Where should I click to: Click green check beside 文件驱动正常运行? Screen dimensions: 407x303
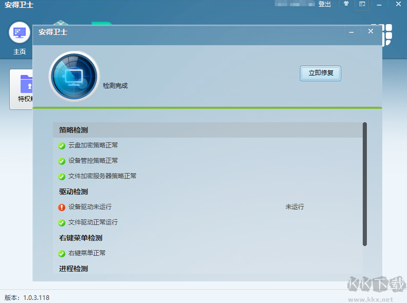point(62,223)
